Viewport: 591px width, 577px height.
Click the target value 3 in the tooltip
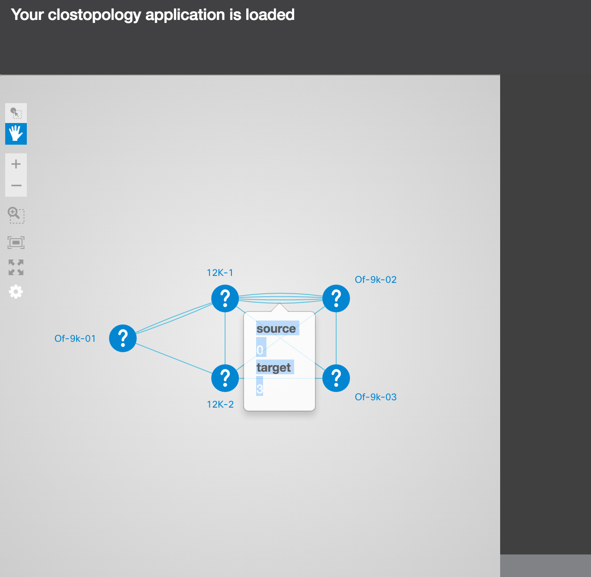260,389
